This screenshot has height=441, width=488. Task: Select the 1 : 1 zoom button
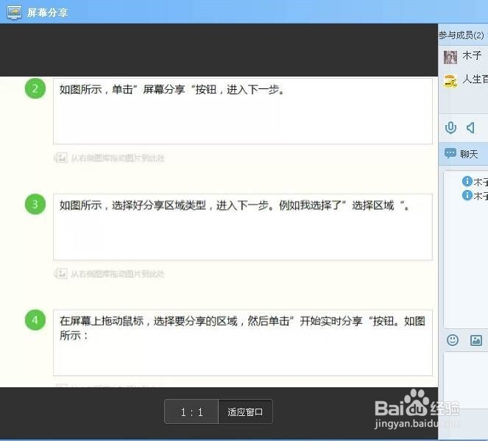coord(191,412)
